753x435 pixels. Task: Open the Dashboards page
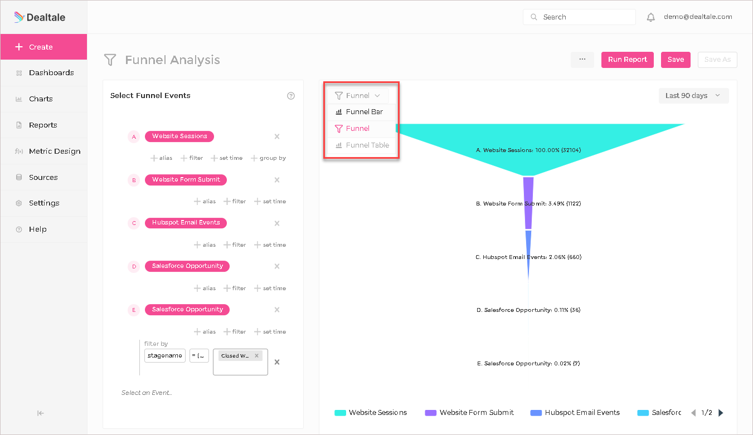(44, 73)
